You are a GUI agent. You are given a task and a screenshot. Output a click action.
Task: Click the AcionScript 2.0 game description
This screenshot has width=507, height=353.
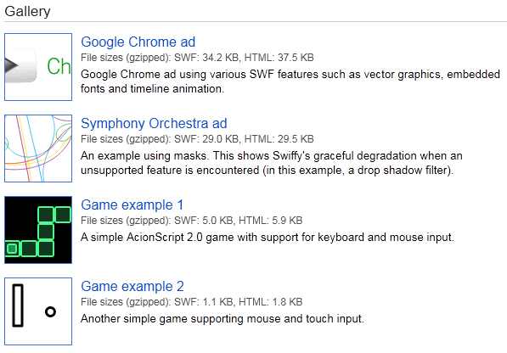268,238
